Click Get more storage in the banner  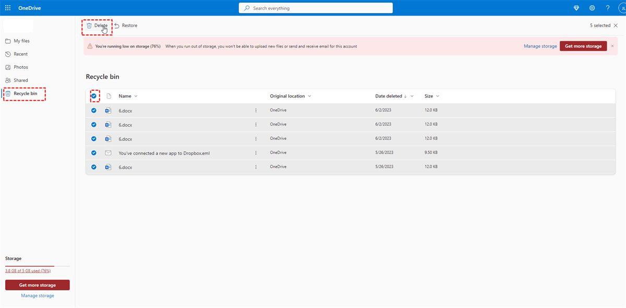(x=583, y=46)
